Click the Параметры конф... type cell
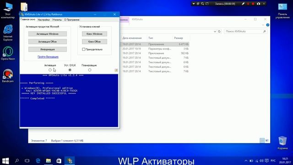Screen dimensions: 293x165 (160, 49)
